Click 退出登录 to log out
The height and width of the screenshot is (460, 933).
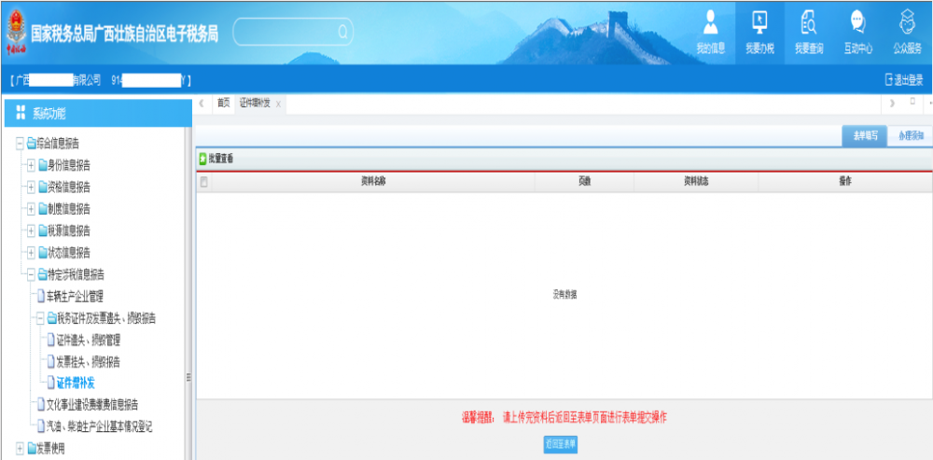904,79
